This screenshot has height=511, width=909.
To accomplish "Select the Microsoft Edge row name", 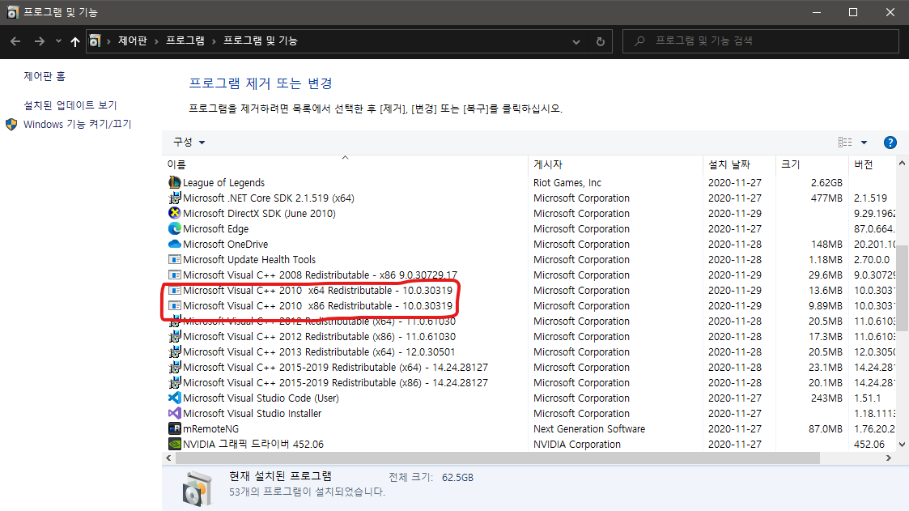I will 215,228.
